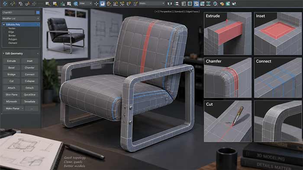Collapse the Editable Poly modifier tree arrow
303x170 pixels.
coord(3,25)
